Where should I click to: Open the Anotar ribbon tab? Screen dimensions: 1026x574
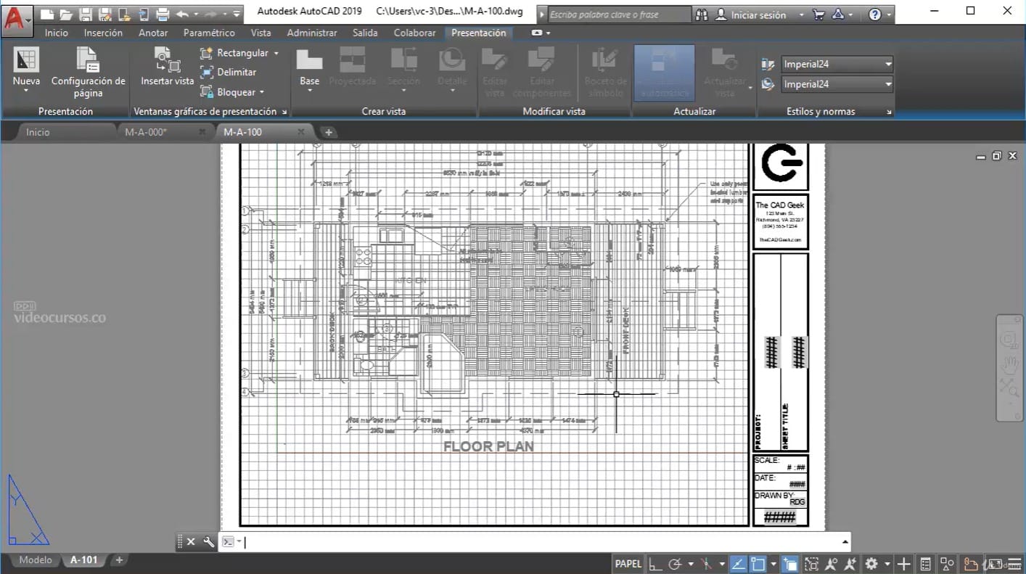pos(153,33)
